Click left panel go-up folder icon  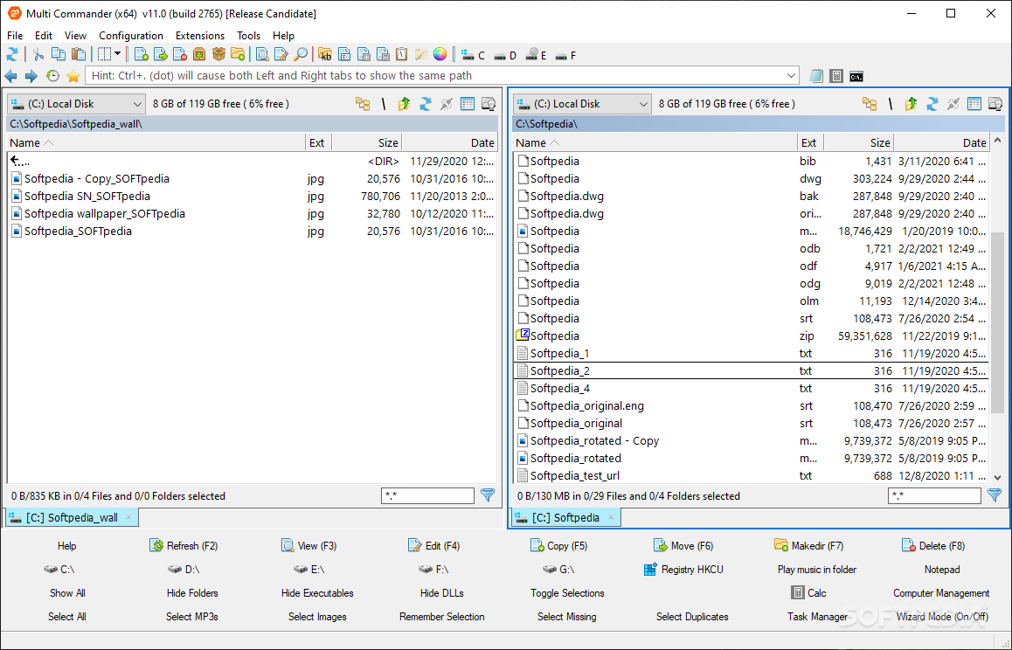(404, 104)
